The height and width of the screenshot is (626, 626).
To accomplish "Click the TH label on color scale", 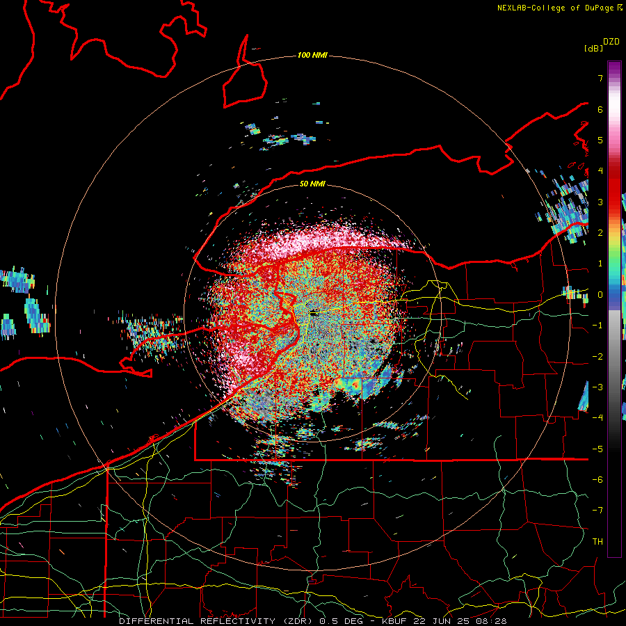I will click(597, 542).
